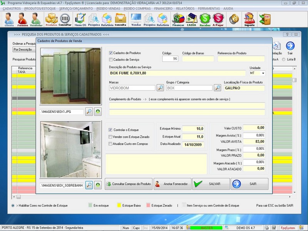Click Anotar Fornecedor button
This screenshot has width=308, height=231.
point(172,184)
